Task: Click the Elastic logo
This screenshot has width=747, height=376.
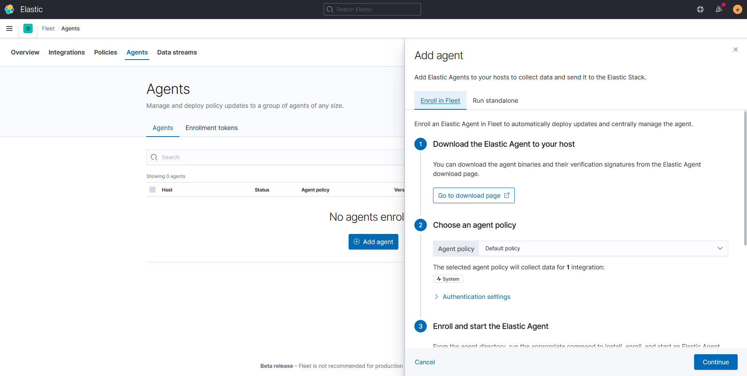Action: pos(9,9)
